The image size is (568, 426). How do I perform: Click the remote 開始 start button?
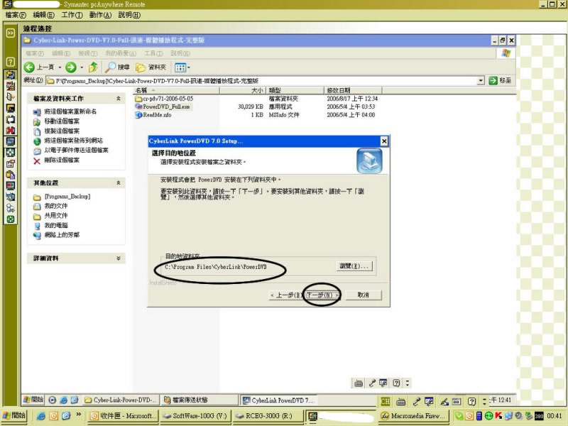[33, 400]
